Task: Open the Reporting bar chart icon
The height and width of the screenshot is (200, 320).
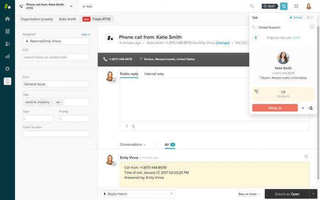Action: click(7, 56)
